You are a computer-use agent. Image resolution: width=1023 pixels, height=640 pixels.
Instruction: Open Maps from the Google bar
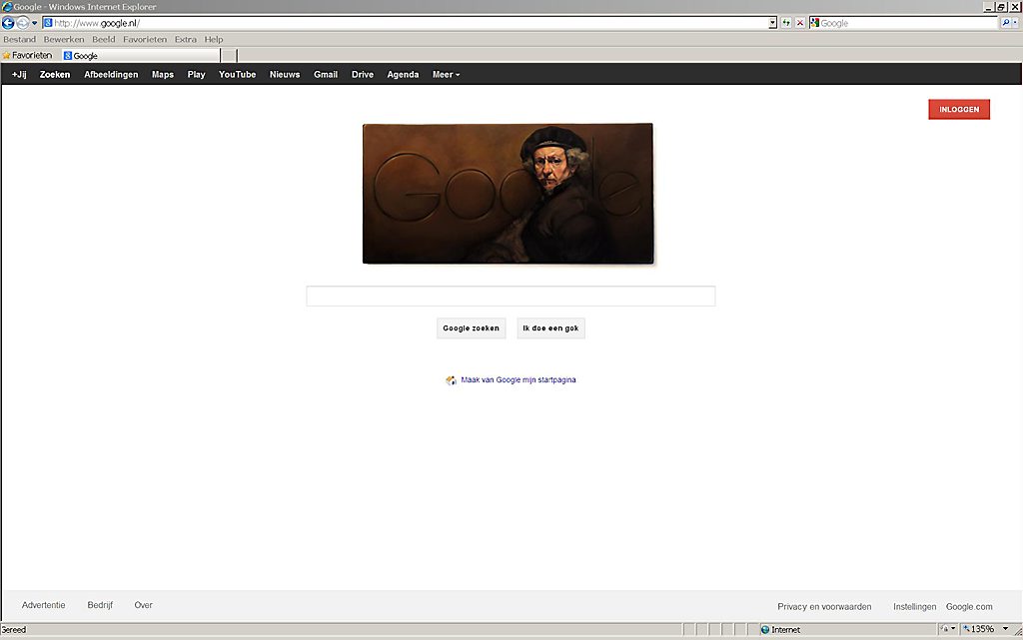click(x=163, y=74)
